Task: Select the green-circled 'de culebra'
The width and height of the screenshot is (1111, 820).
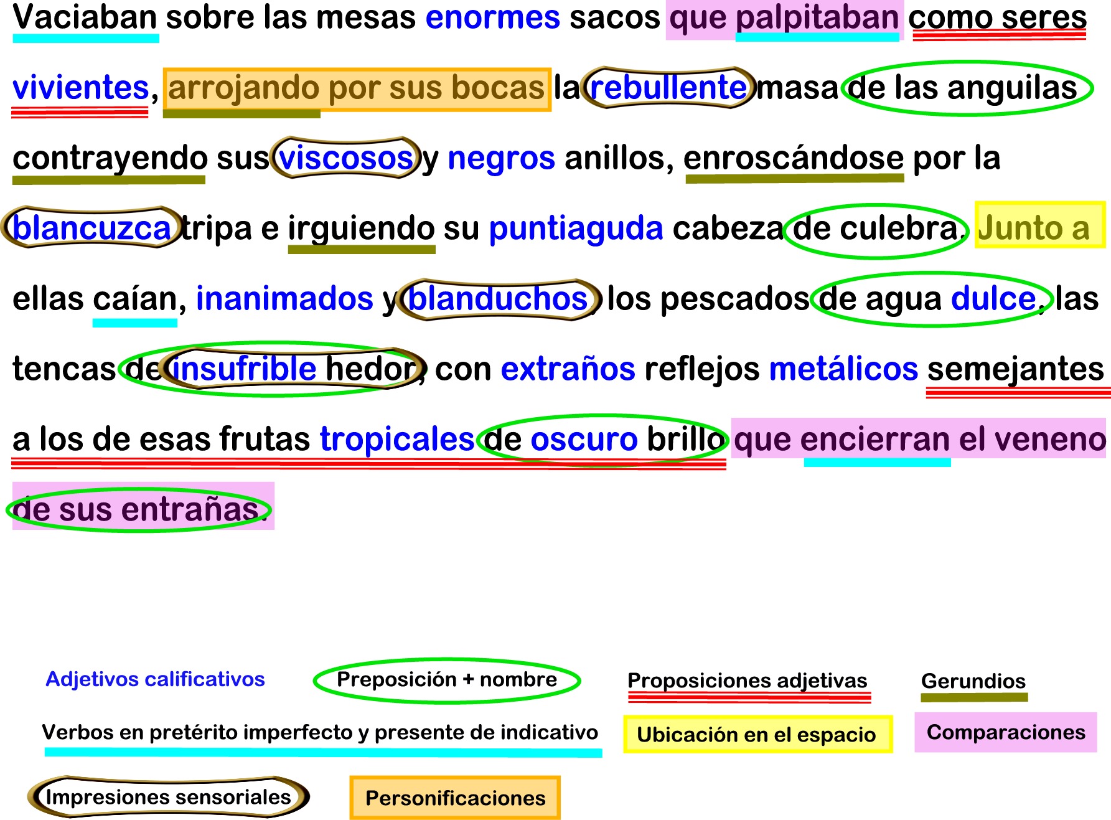Action: pos(876,230)
